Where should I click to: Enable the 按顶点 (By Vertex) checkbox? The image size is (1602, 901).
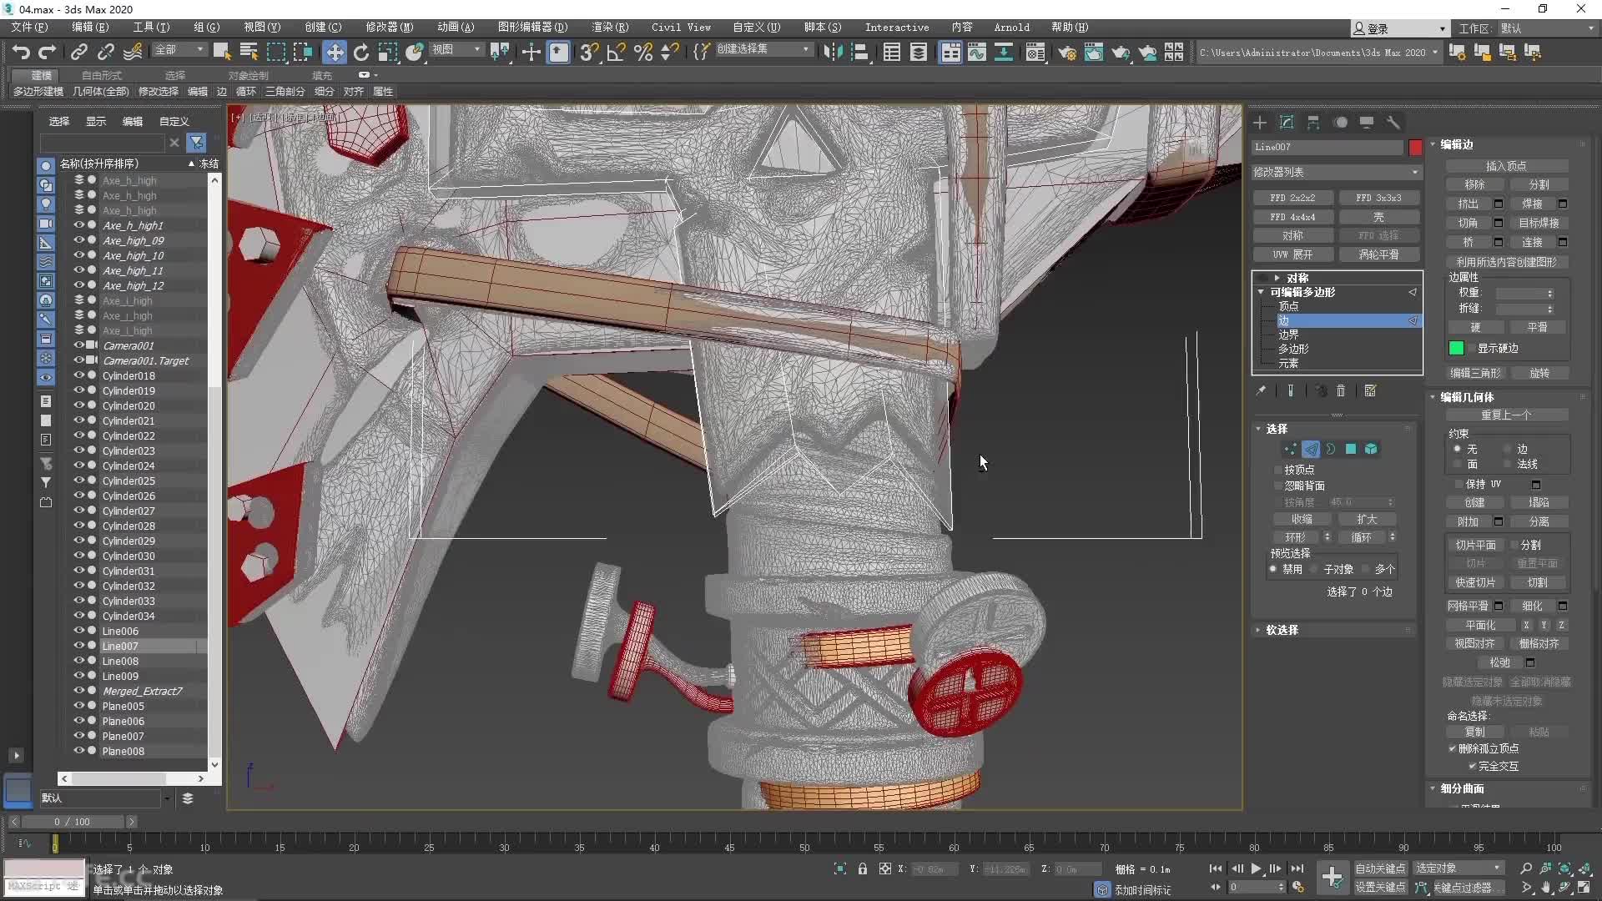[1278, 470]
